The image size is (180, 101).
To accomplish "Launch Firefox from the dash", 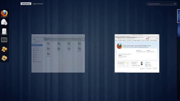I will [x=4, y=13].
